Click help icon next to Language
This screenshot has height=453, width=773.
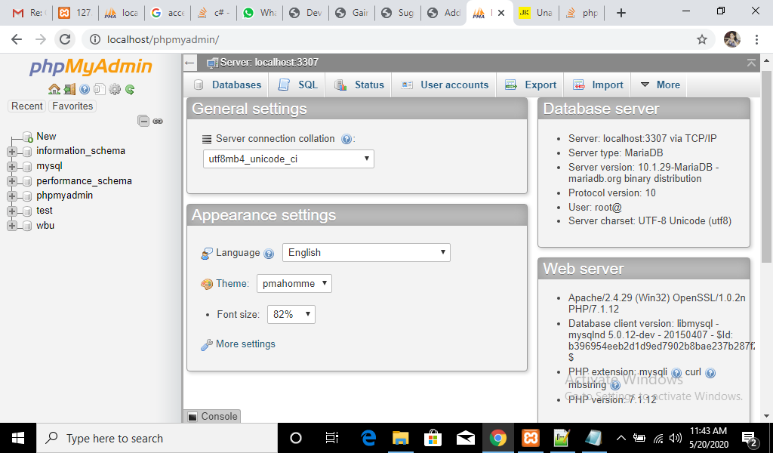(x=269, y=254)
